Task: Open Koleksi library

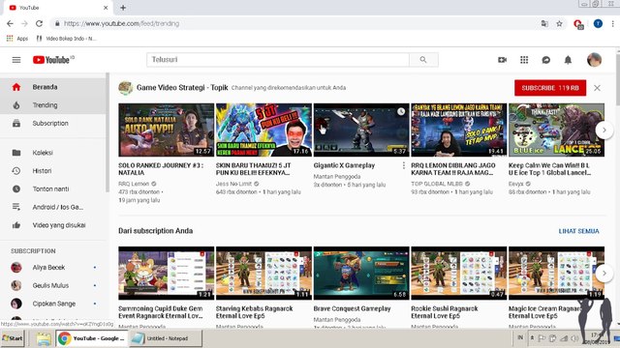Action: coord(52,153)
